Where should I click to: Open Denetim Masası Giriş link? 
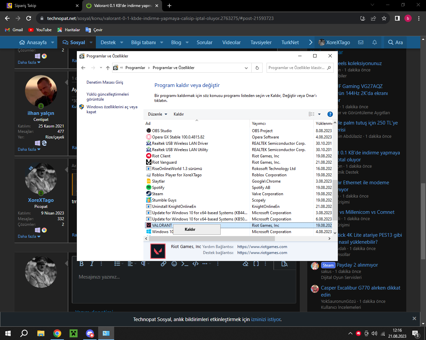[x=105, y=82]
